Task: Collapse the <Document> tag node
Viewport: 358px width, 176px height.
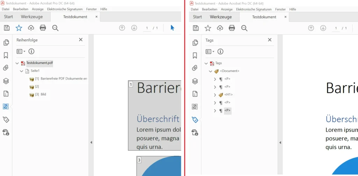Action: coord(210,71)
